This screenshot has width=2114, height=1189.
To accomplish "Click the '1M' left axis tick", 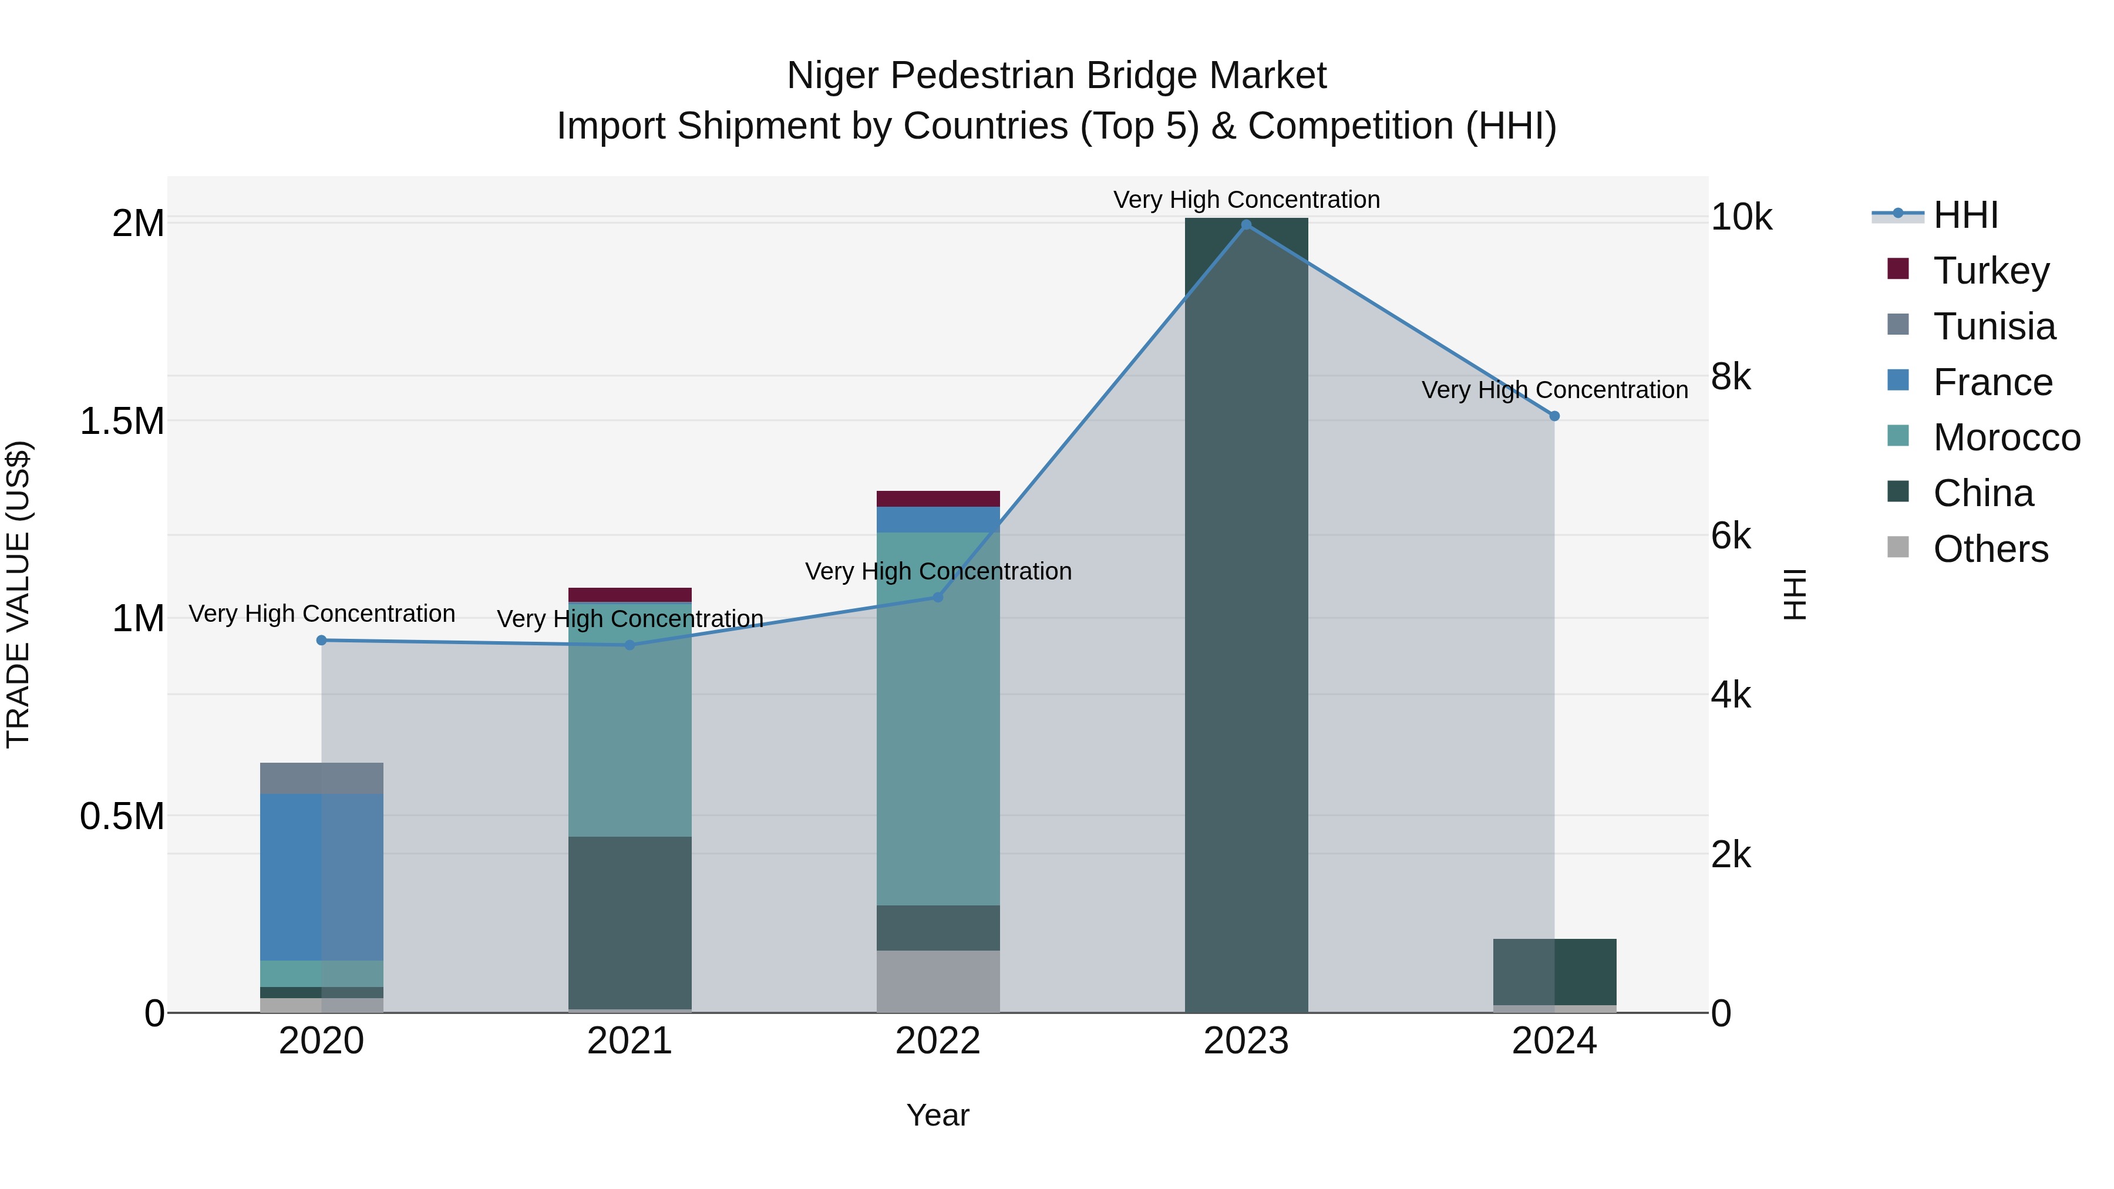I will tap(138, 619).
